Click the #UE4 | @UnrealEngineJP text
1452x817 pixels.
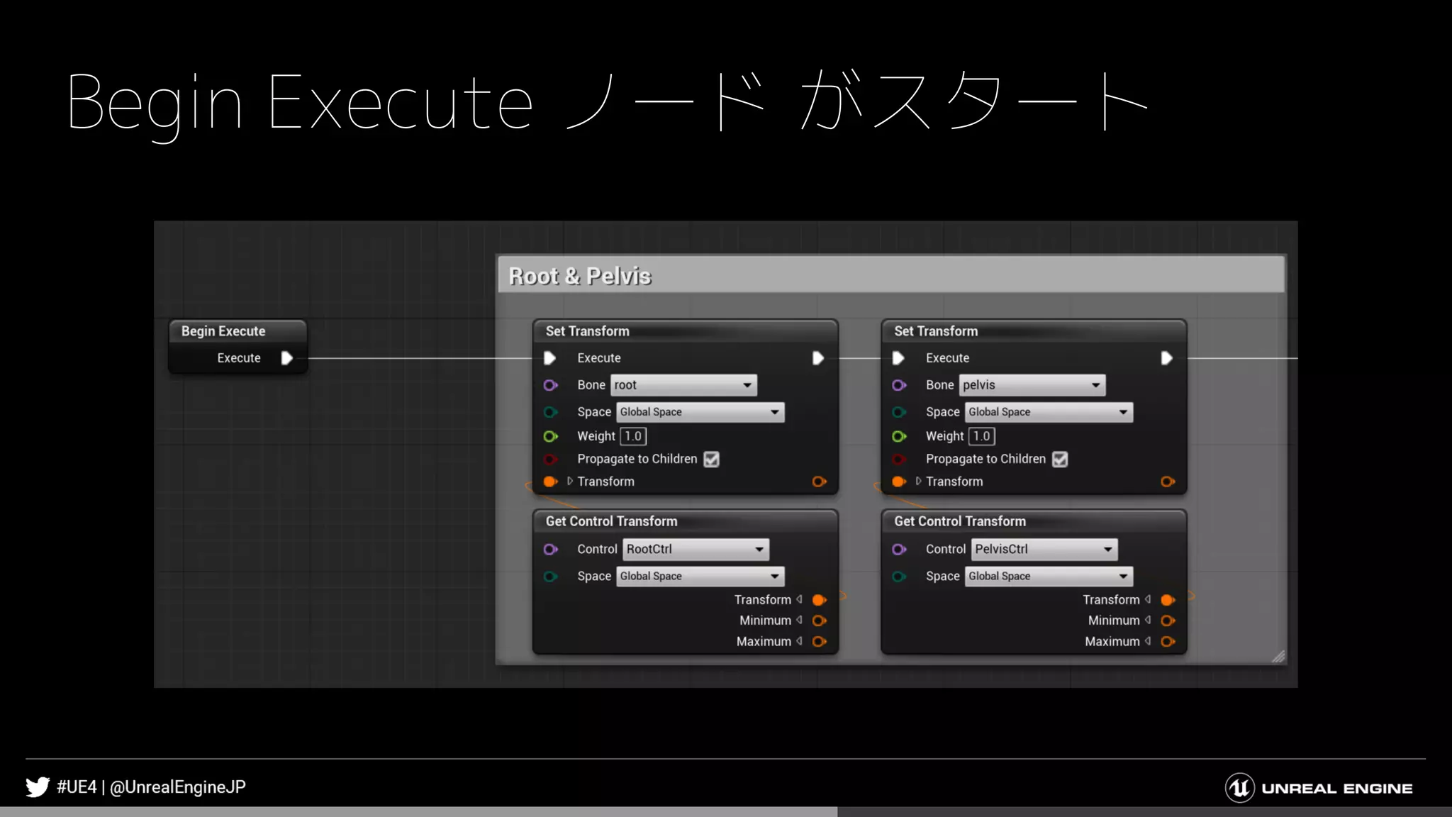tap(152, 787)
